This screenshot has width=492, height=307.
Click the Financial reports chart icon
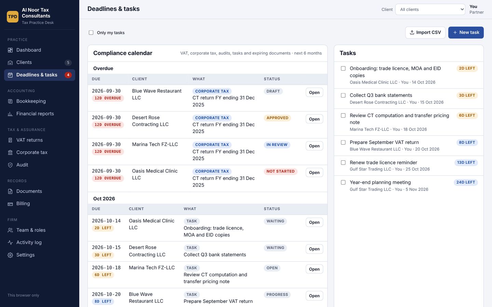[10, 114]
